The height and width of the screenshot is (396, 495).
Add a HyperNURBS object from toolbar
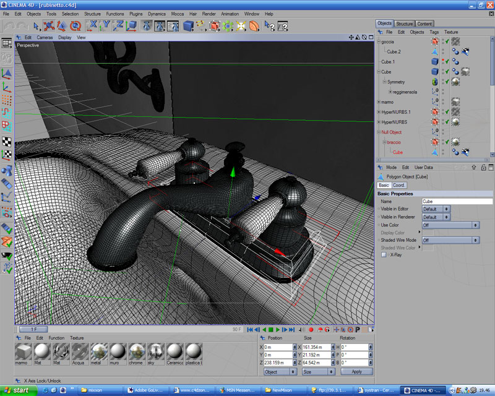(x=215, y=26)
